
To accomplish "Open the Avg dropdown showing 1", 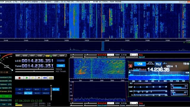I will [134, 103].
